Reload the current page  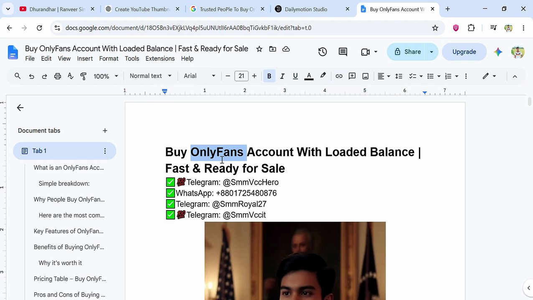pyautogui.click(x=39, y=28)
